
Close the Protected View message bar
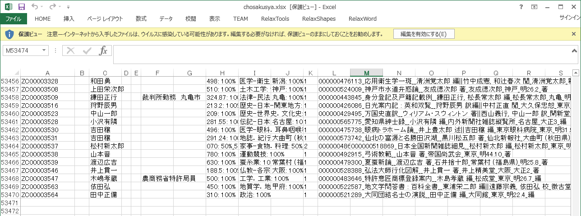[574, 34]
